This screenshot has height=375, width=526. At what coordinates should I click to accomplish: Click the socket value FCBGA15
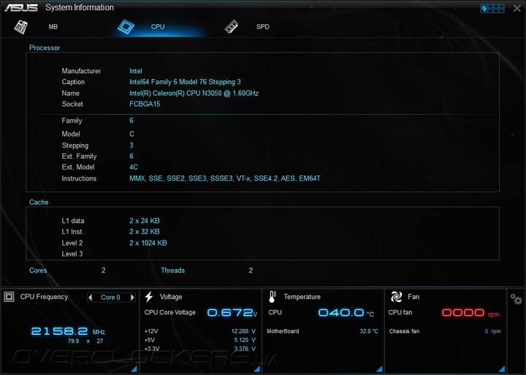point(145,104)
